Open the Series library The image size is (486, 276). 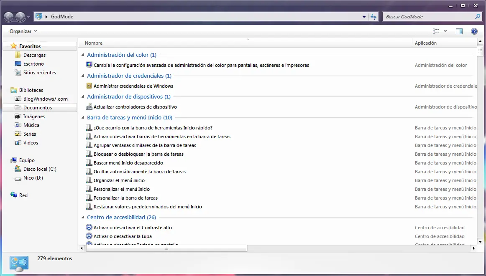29,134
